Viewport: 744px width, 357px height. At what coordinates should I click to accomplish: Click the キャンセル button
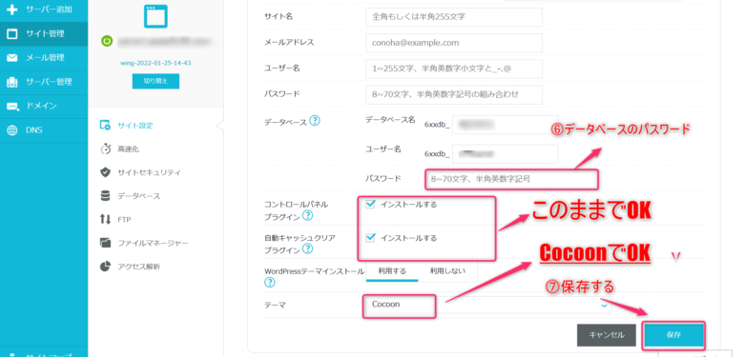pos(606,335)
